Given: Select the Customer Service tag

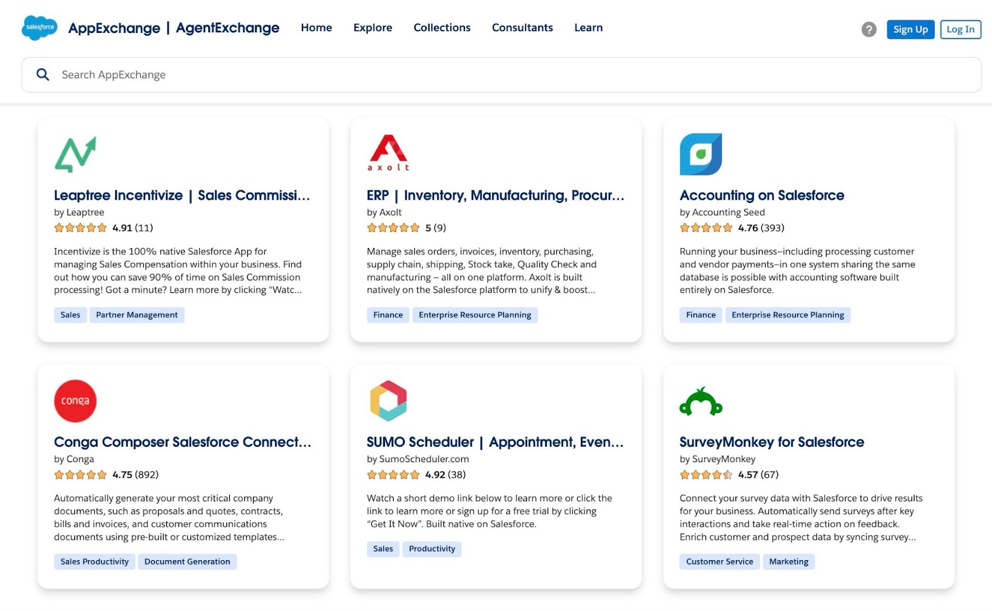Looking at the screenshot, I should tap(719, 562).
